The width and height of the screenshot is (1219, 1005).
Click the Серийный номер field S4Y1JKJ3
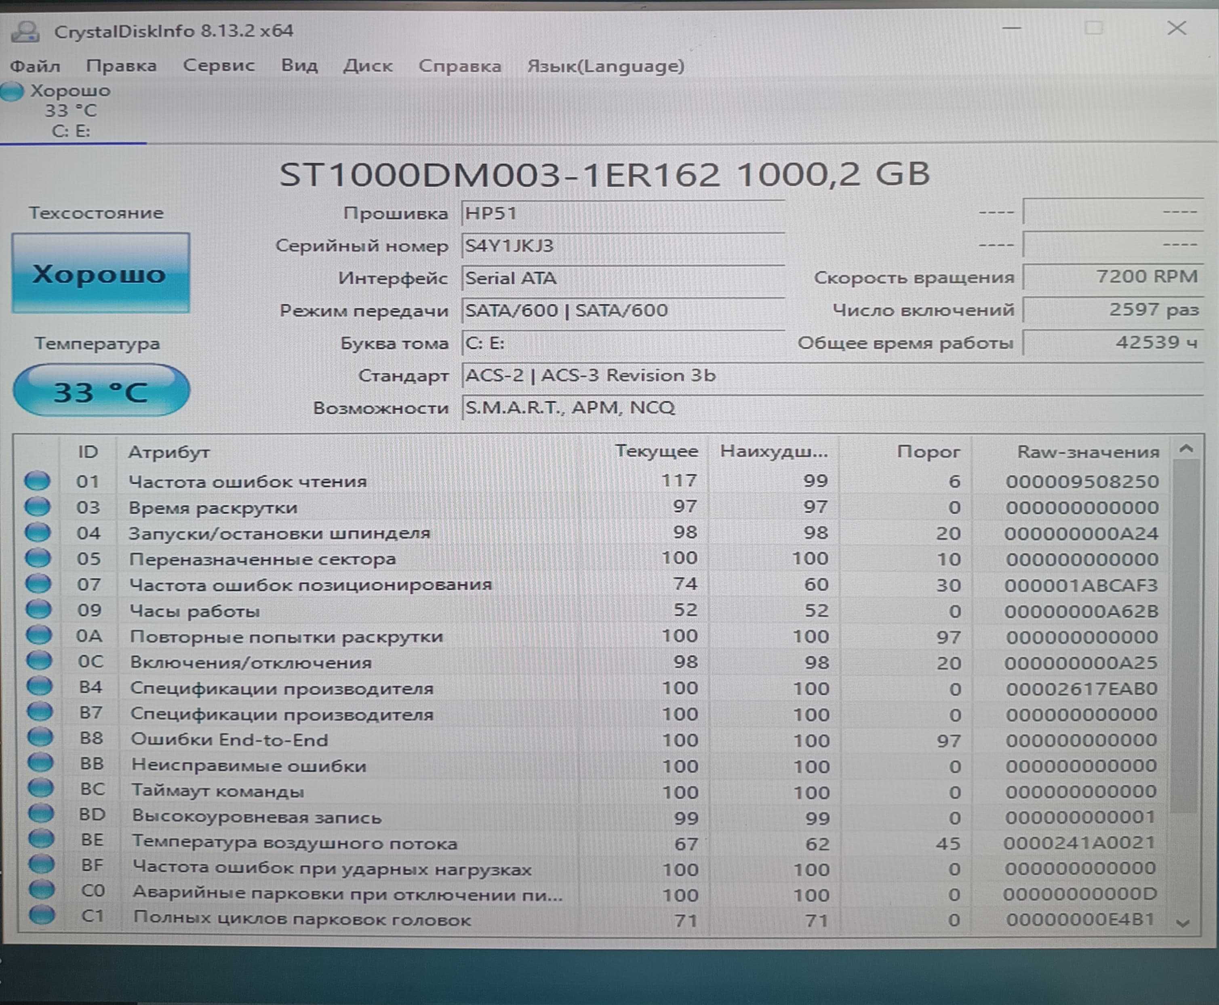click(x=623, y=246)
